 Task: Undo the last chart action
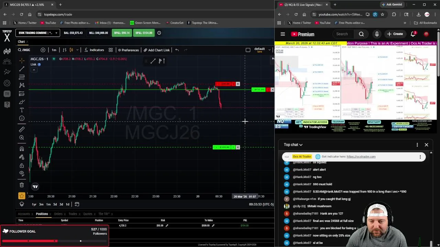coord(177,50)
